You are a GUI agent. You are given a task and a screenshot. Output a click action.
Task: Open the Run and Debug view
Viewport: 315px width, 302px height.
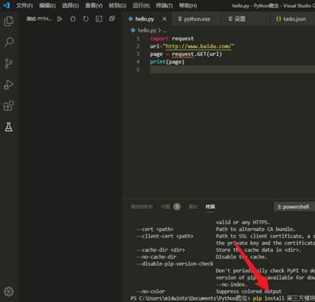coord(9,84)
